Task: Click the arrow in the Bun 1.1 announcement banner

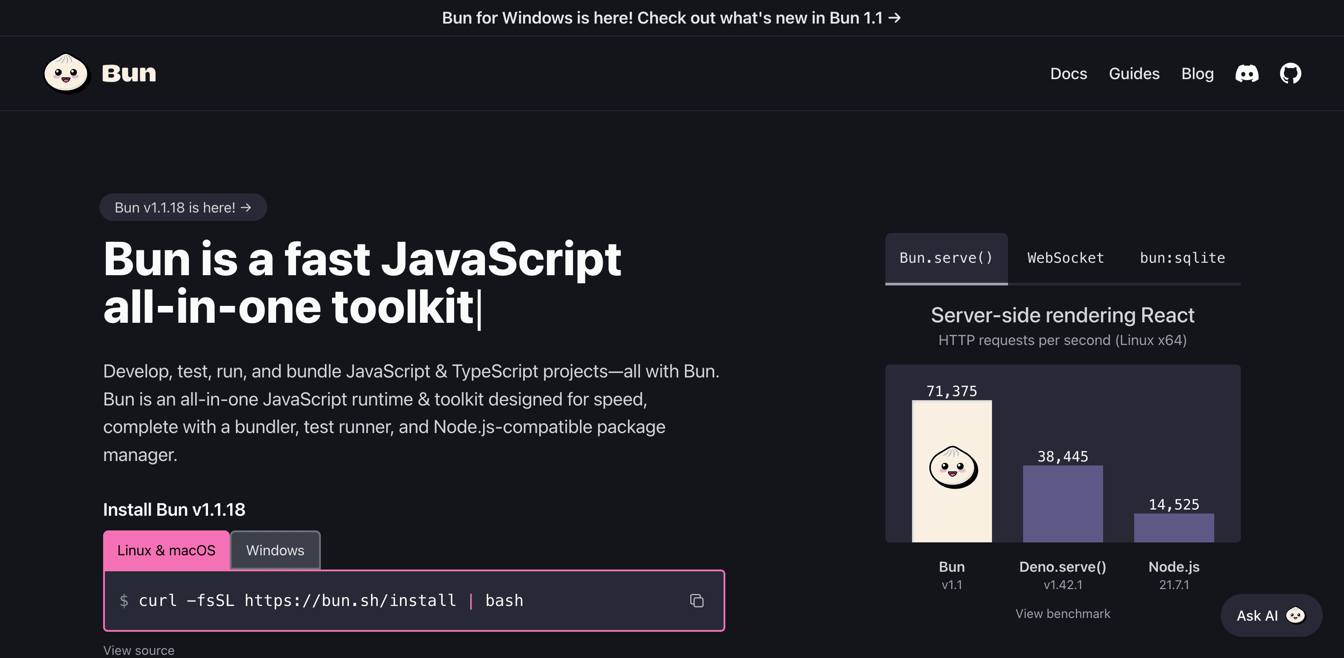Action: tap(894, 18)
